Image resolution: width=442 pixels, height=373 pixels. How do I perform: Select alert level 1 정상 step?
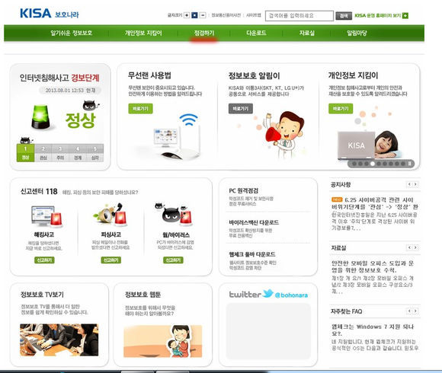pos(25,153)
